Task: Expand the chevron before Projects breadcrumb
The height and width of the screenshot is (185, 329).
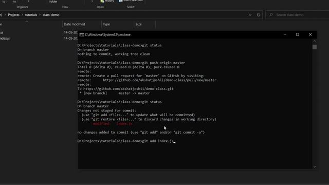Action: 5,15
